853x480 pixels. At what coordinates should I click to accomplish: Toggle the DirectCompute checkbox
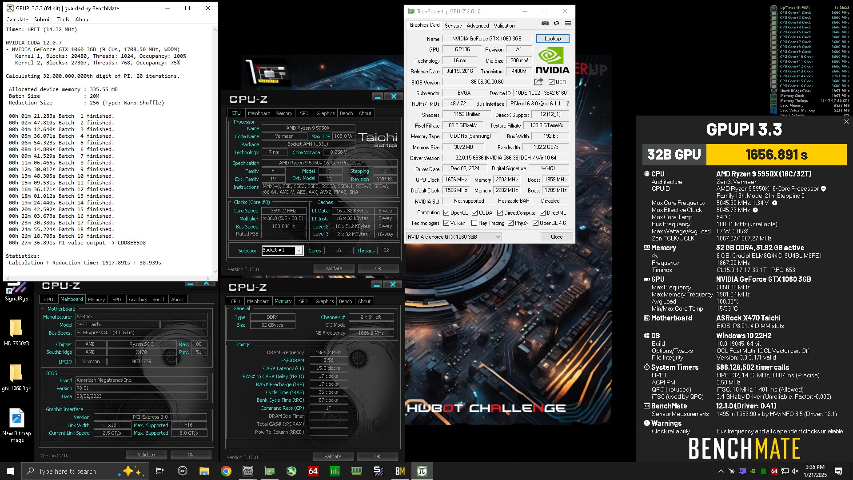[500, 213]
